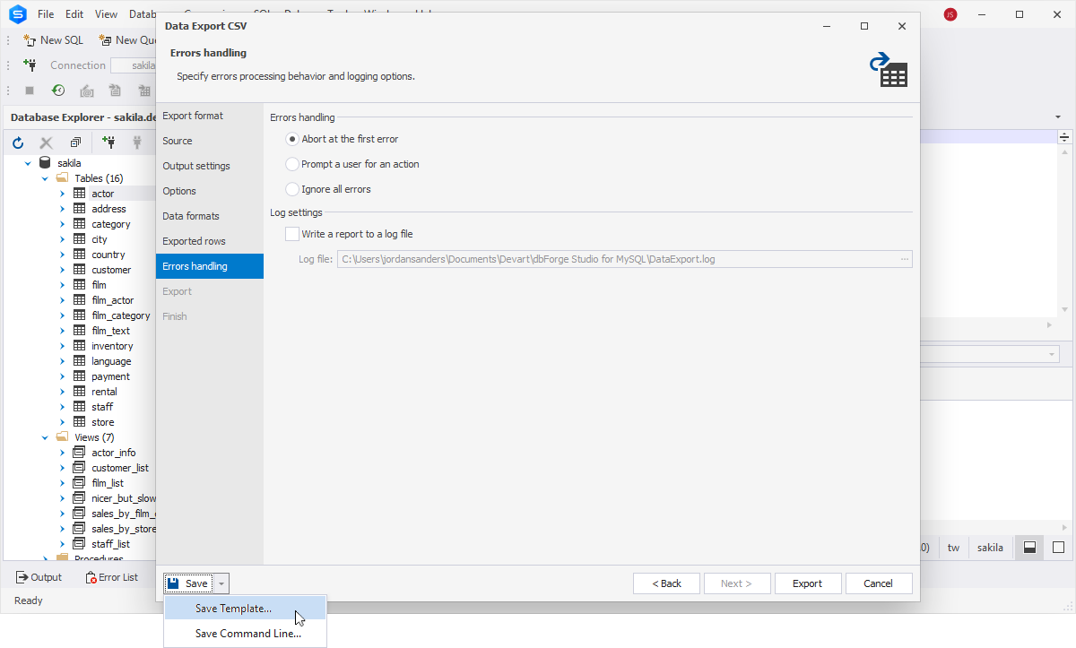
Task: Select Prompt a user for an action
Action: click(x=292, y=164)
